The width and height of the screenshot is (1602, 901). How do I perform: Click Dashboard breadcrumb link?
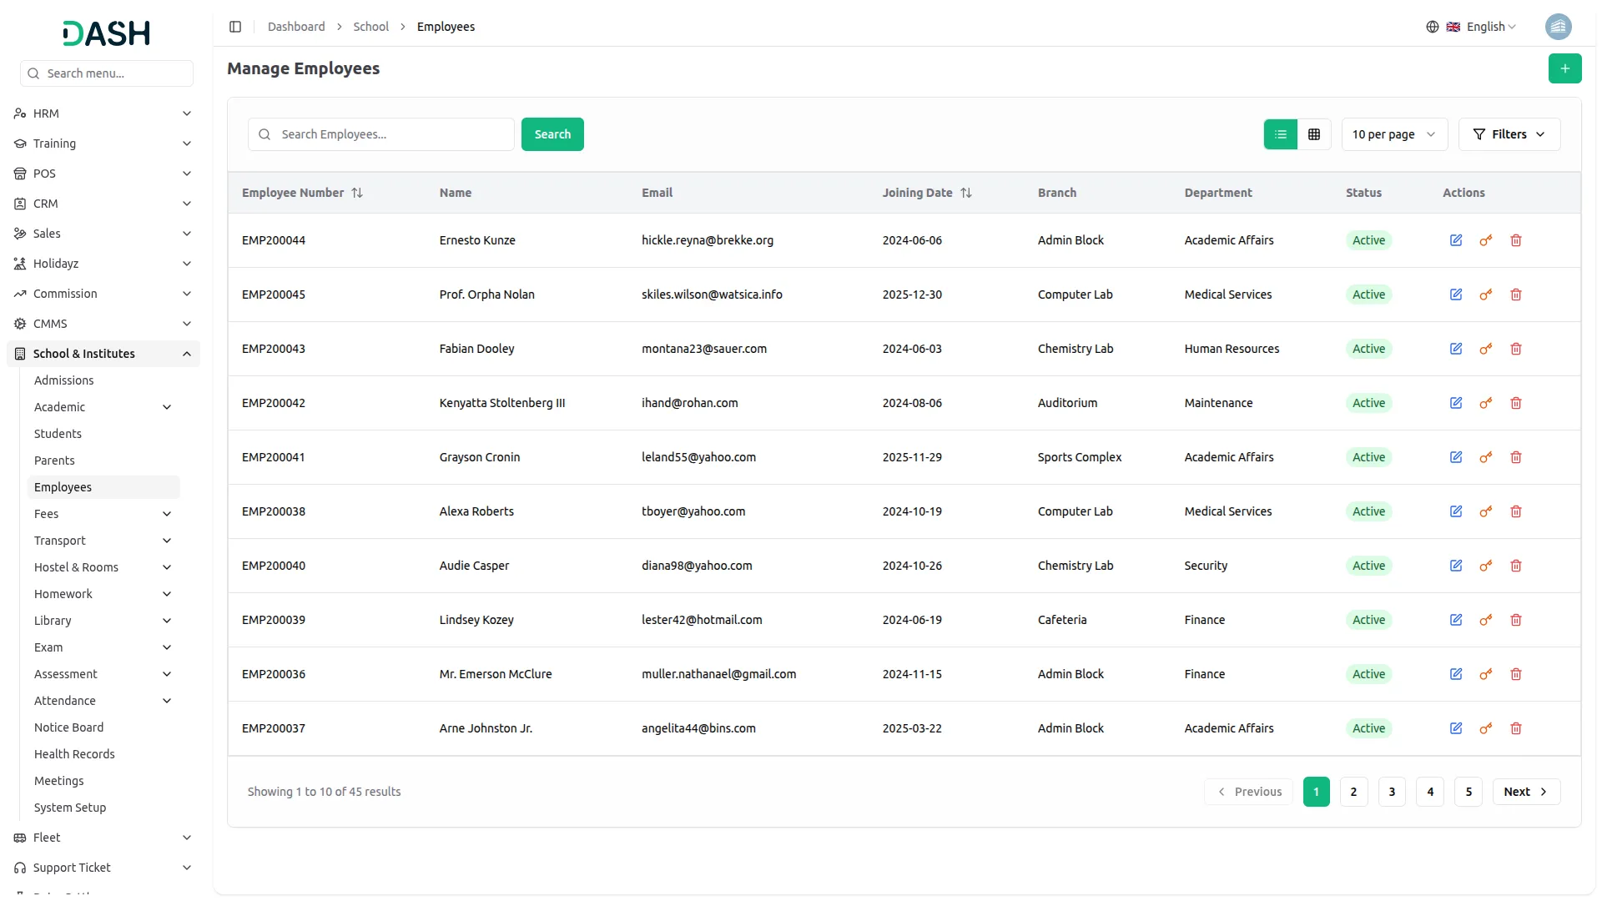tap(296, 27)
